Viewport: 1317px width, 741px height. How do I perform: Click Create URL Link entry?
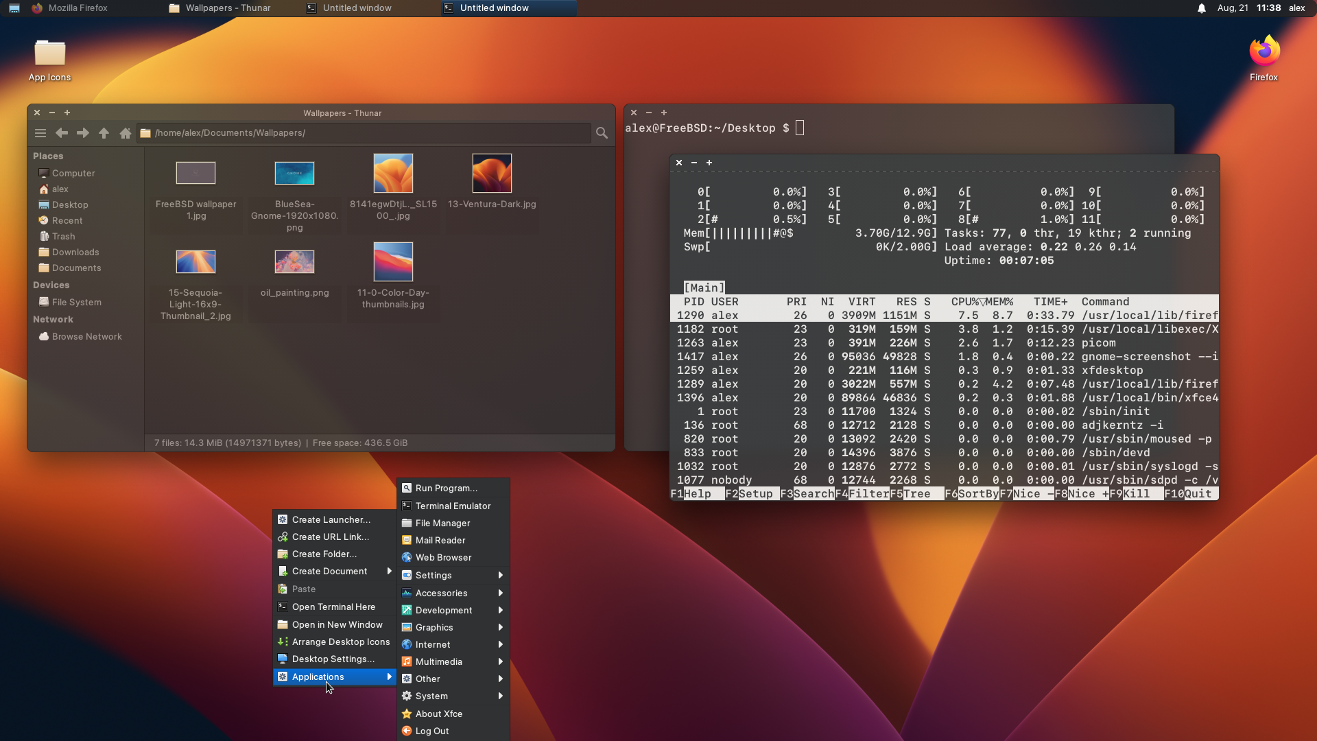coord(335,537)
